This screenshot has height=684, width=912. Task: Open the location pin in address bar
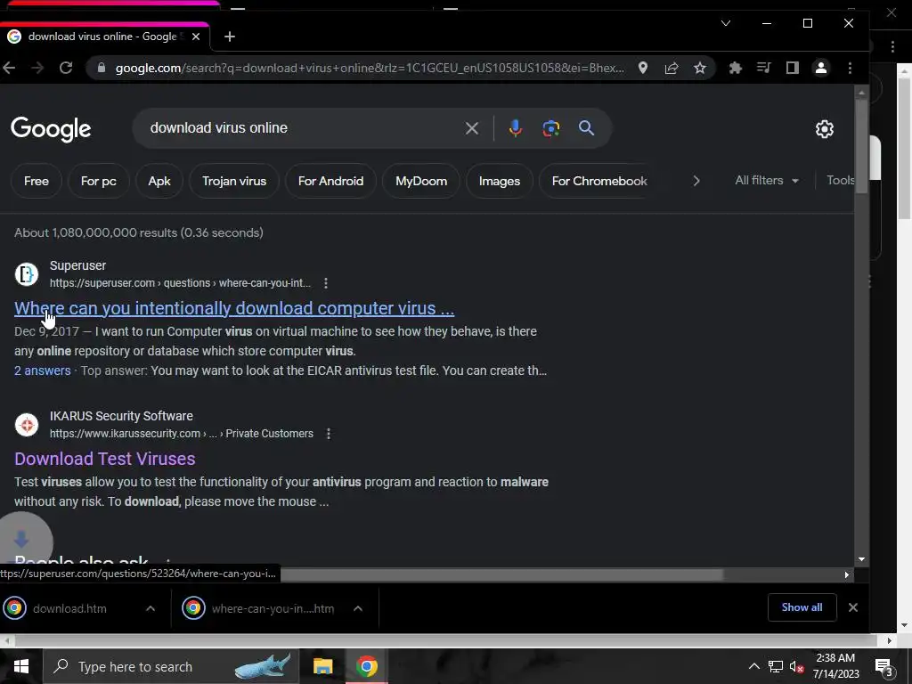coord(643,68)
